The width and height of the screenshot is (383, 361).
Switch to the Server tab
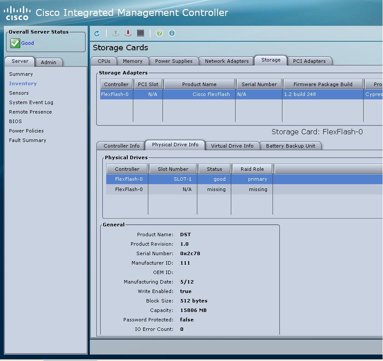click(x=20, y=61)
